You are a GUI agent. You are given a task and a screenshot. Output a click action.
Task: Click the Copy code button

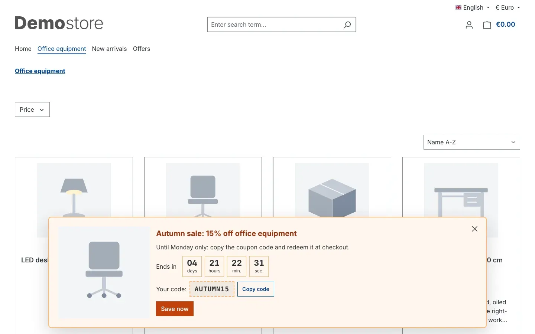[256, 289]
